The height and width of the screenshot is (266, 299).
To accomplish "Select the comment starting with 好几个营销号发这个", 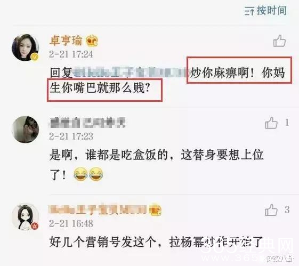I will click(156, 242).
